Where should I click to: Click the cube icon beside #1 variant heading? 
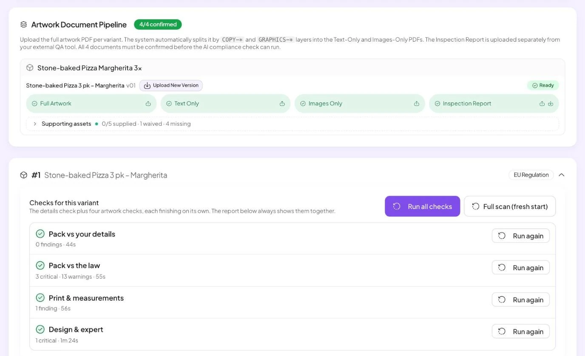click(24, 175)
